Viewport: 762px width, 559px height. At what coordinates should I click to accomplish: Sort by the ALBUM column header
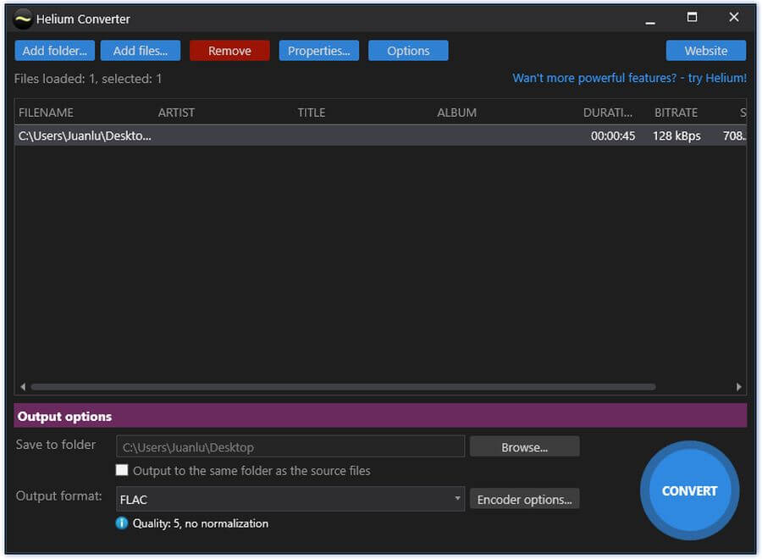pos(457,113)
